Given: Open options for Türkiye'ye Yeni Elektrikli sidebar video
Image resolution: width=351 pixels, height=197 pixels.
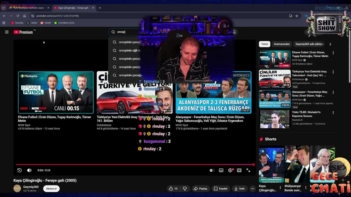Looking at the screenshot, I should tap(333, 72).
